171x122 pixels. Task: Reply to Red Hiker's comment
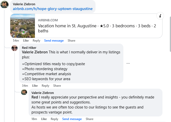[x=45, y=86]
